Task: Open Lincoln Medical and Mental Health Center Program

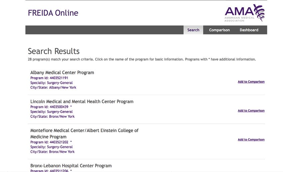Action: coord(82,101)
